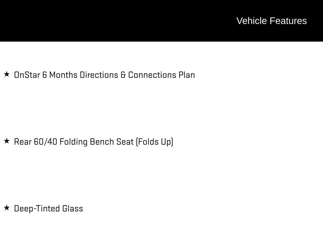This screenshot has height=242, width=323.
Task: Click the Vehicle Features heading
Action: click(x=272, y=21)
